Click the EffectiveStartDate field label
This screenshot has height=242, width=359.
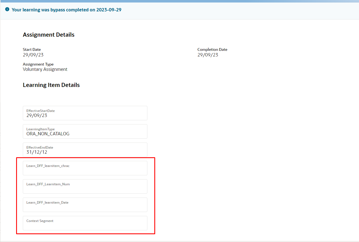[x=40, y=111]
